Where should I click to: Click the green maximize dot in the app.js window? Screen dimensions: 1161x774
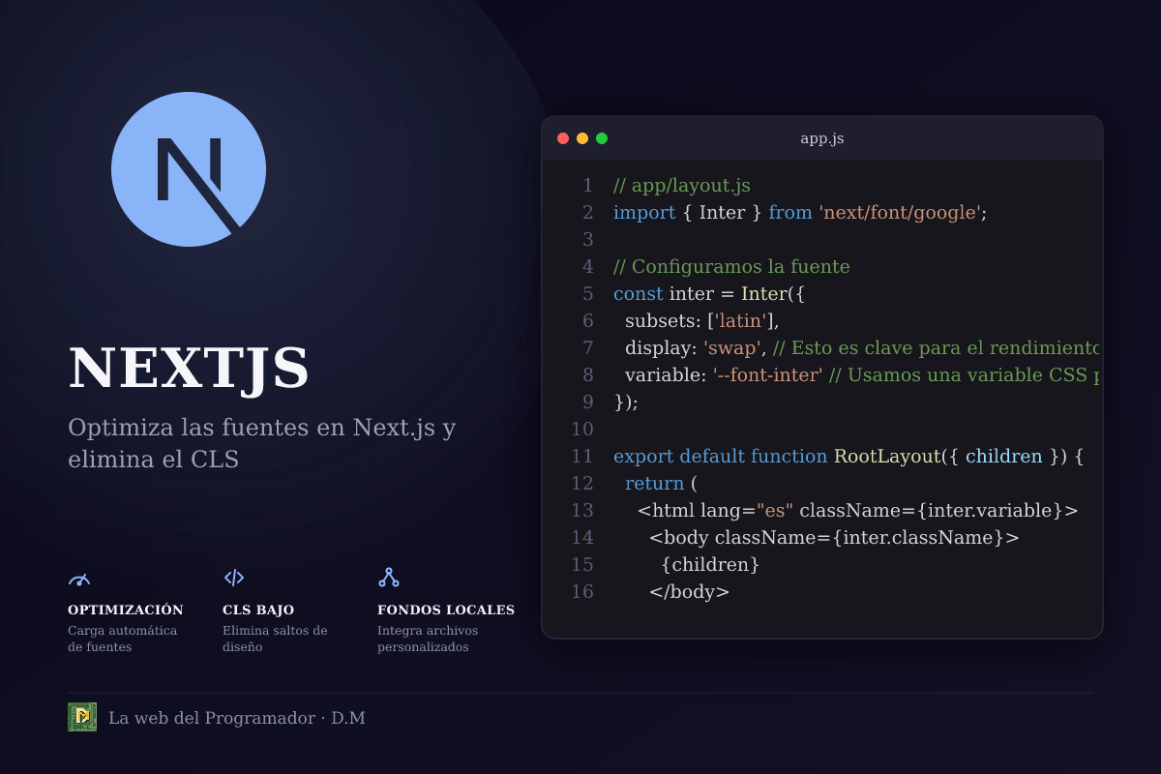click(602, 138)
